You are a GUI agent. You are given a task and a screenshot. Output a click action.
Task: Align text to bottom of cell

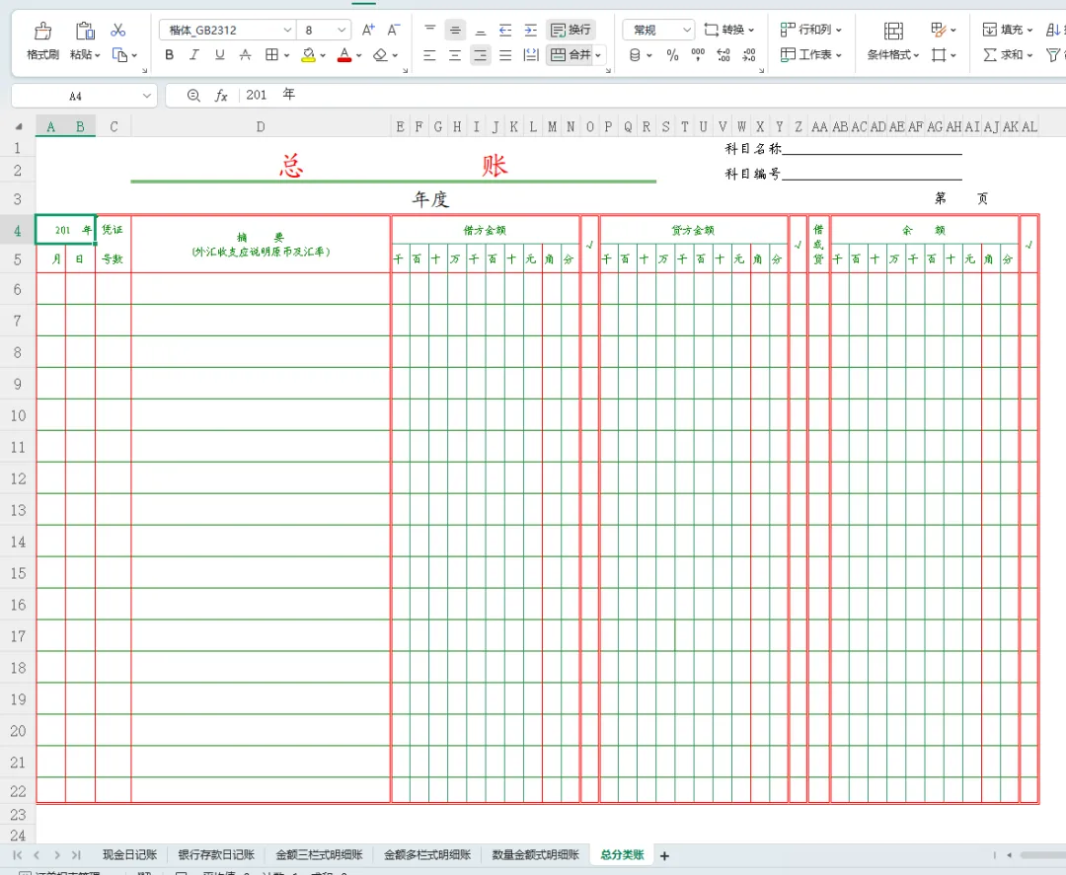pyautogui.click(x=481, y=30)
